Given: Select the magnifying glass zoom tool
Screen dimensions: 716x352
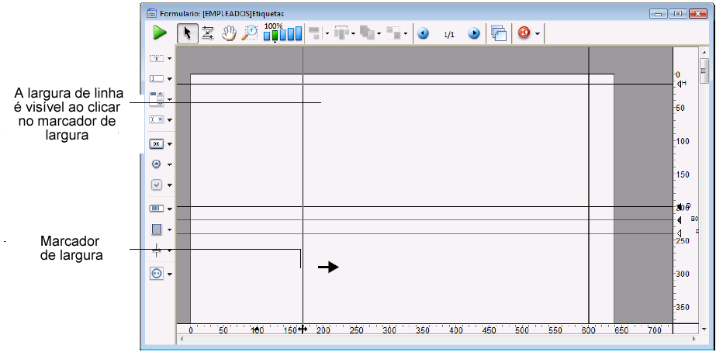Looking at the screenshot, I should [x=250, y=33].
